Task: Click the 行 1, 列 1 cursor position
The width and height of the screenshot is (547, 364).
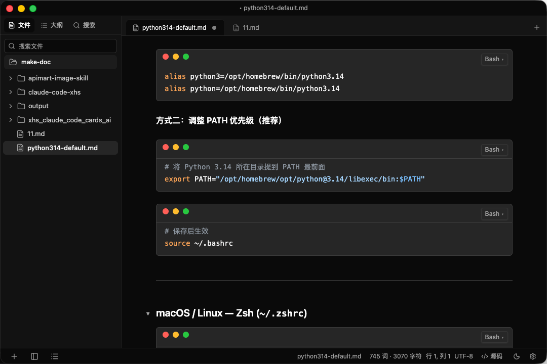Action: pos(438,356)
